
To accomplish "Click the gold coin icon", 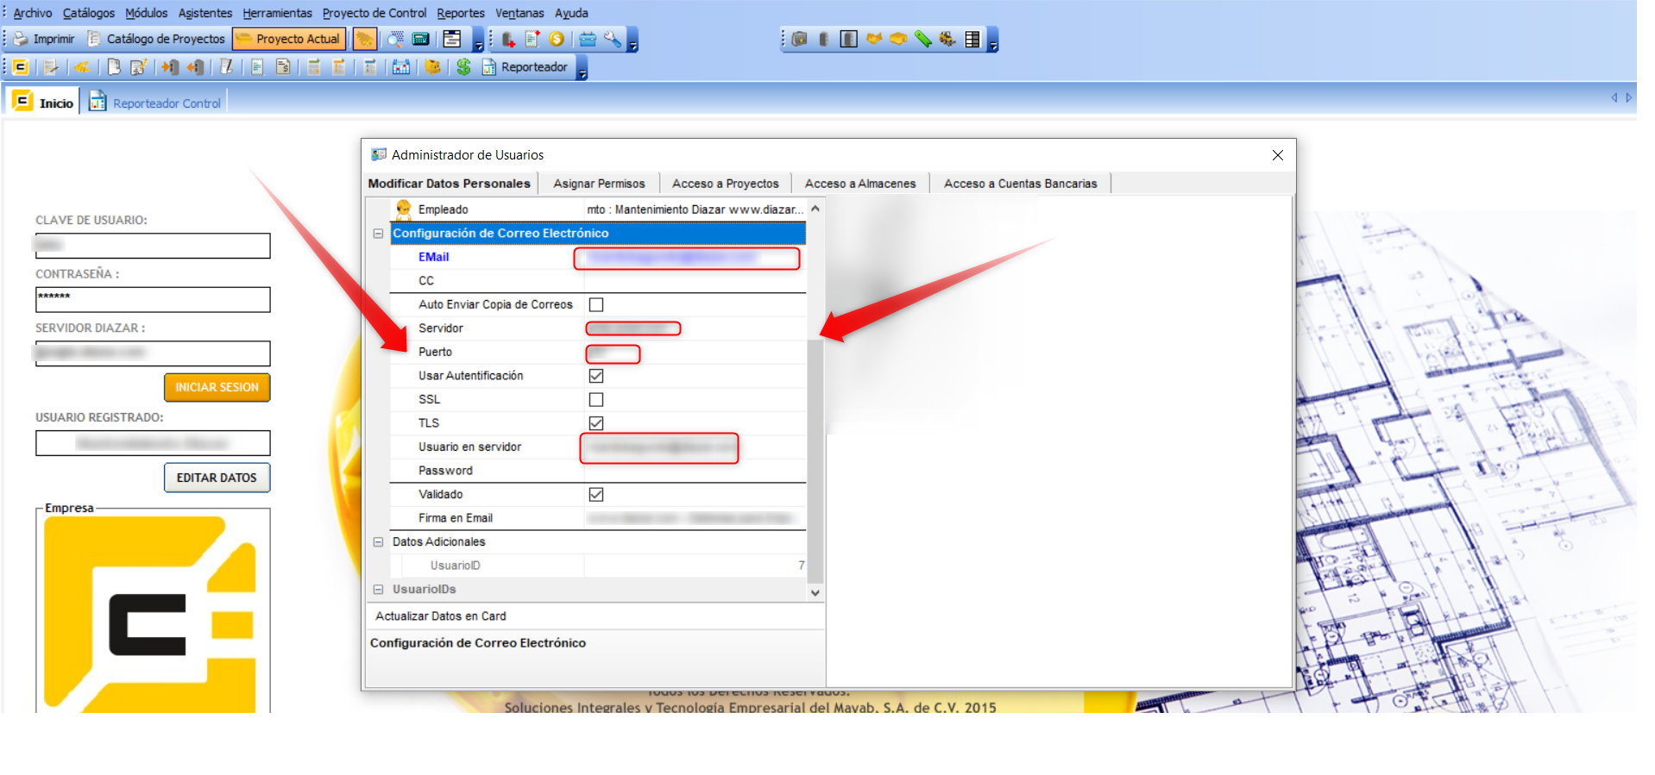I will point(557,40).
